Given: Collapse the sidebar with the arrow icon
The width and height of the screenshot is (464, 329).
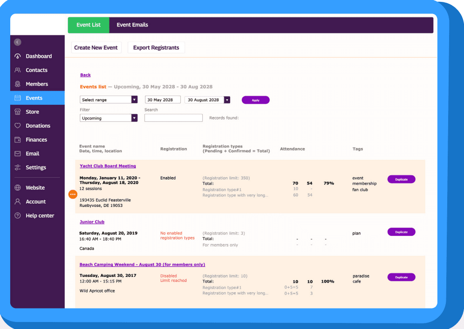Looking at the screenshot, I should click(x=18, y=42).
